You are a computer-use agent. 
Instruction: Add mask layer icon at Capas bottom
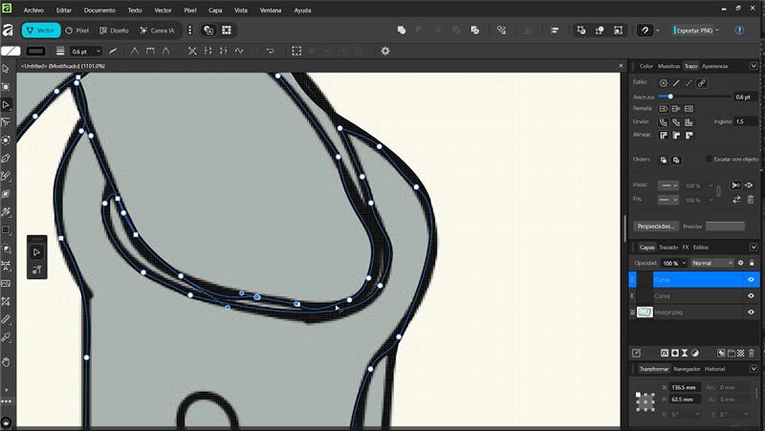click(675, 353)
